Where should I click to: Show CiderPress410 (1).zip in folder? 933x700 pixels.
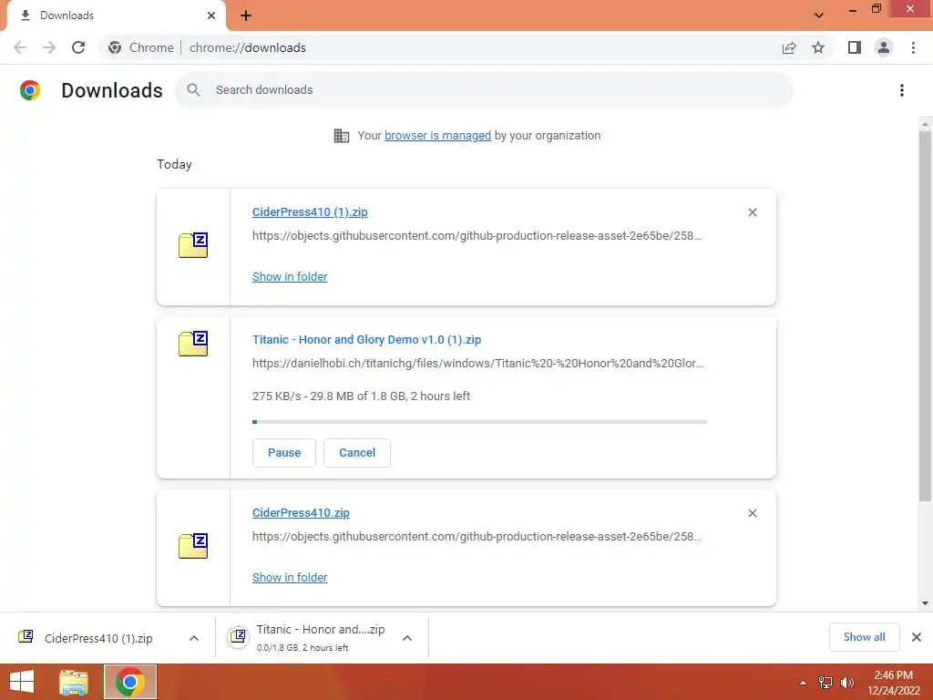point(290,277)
